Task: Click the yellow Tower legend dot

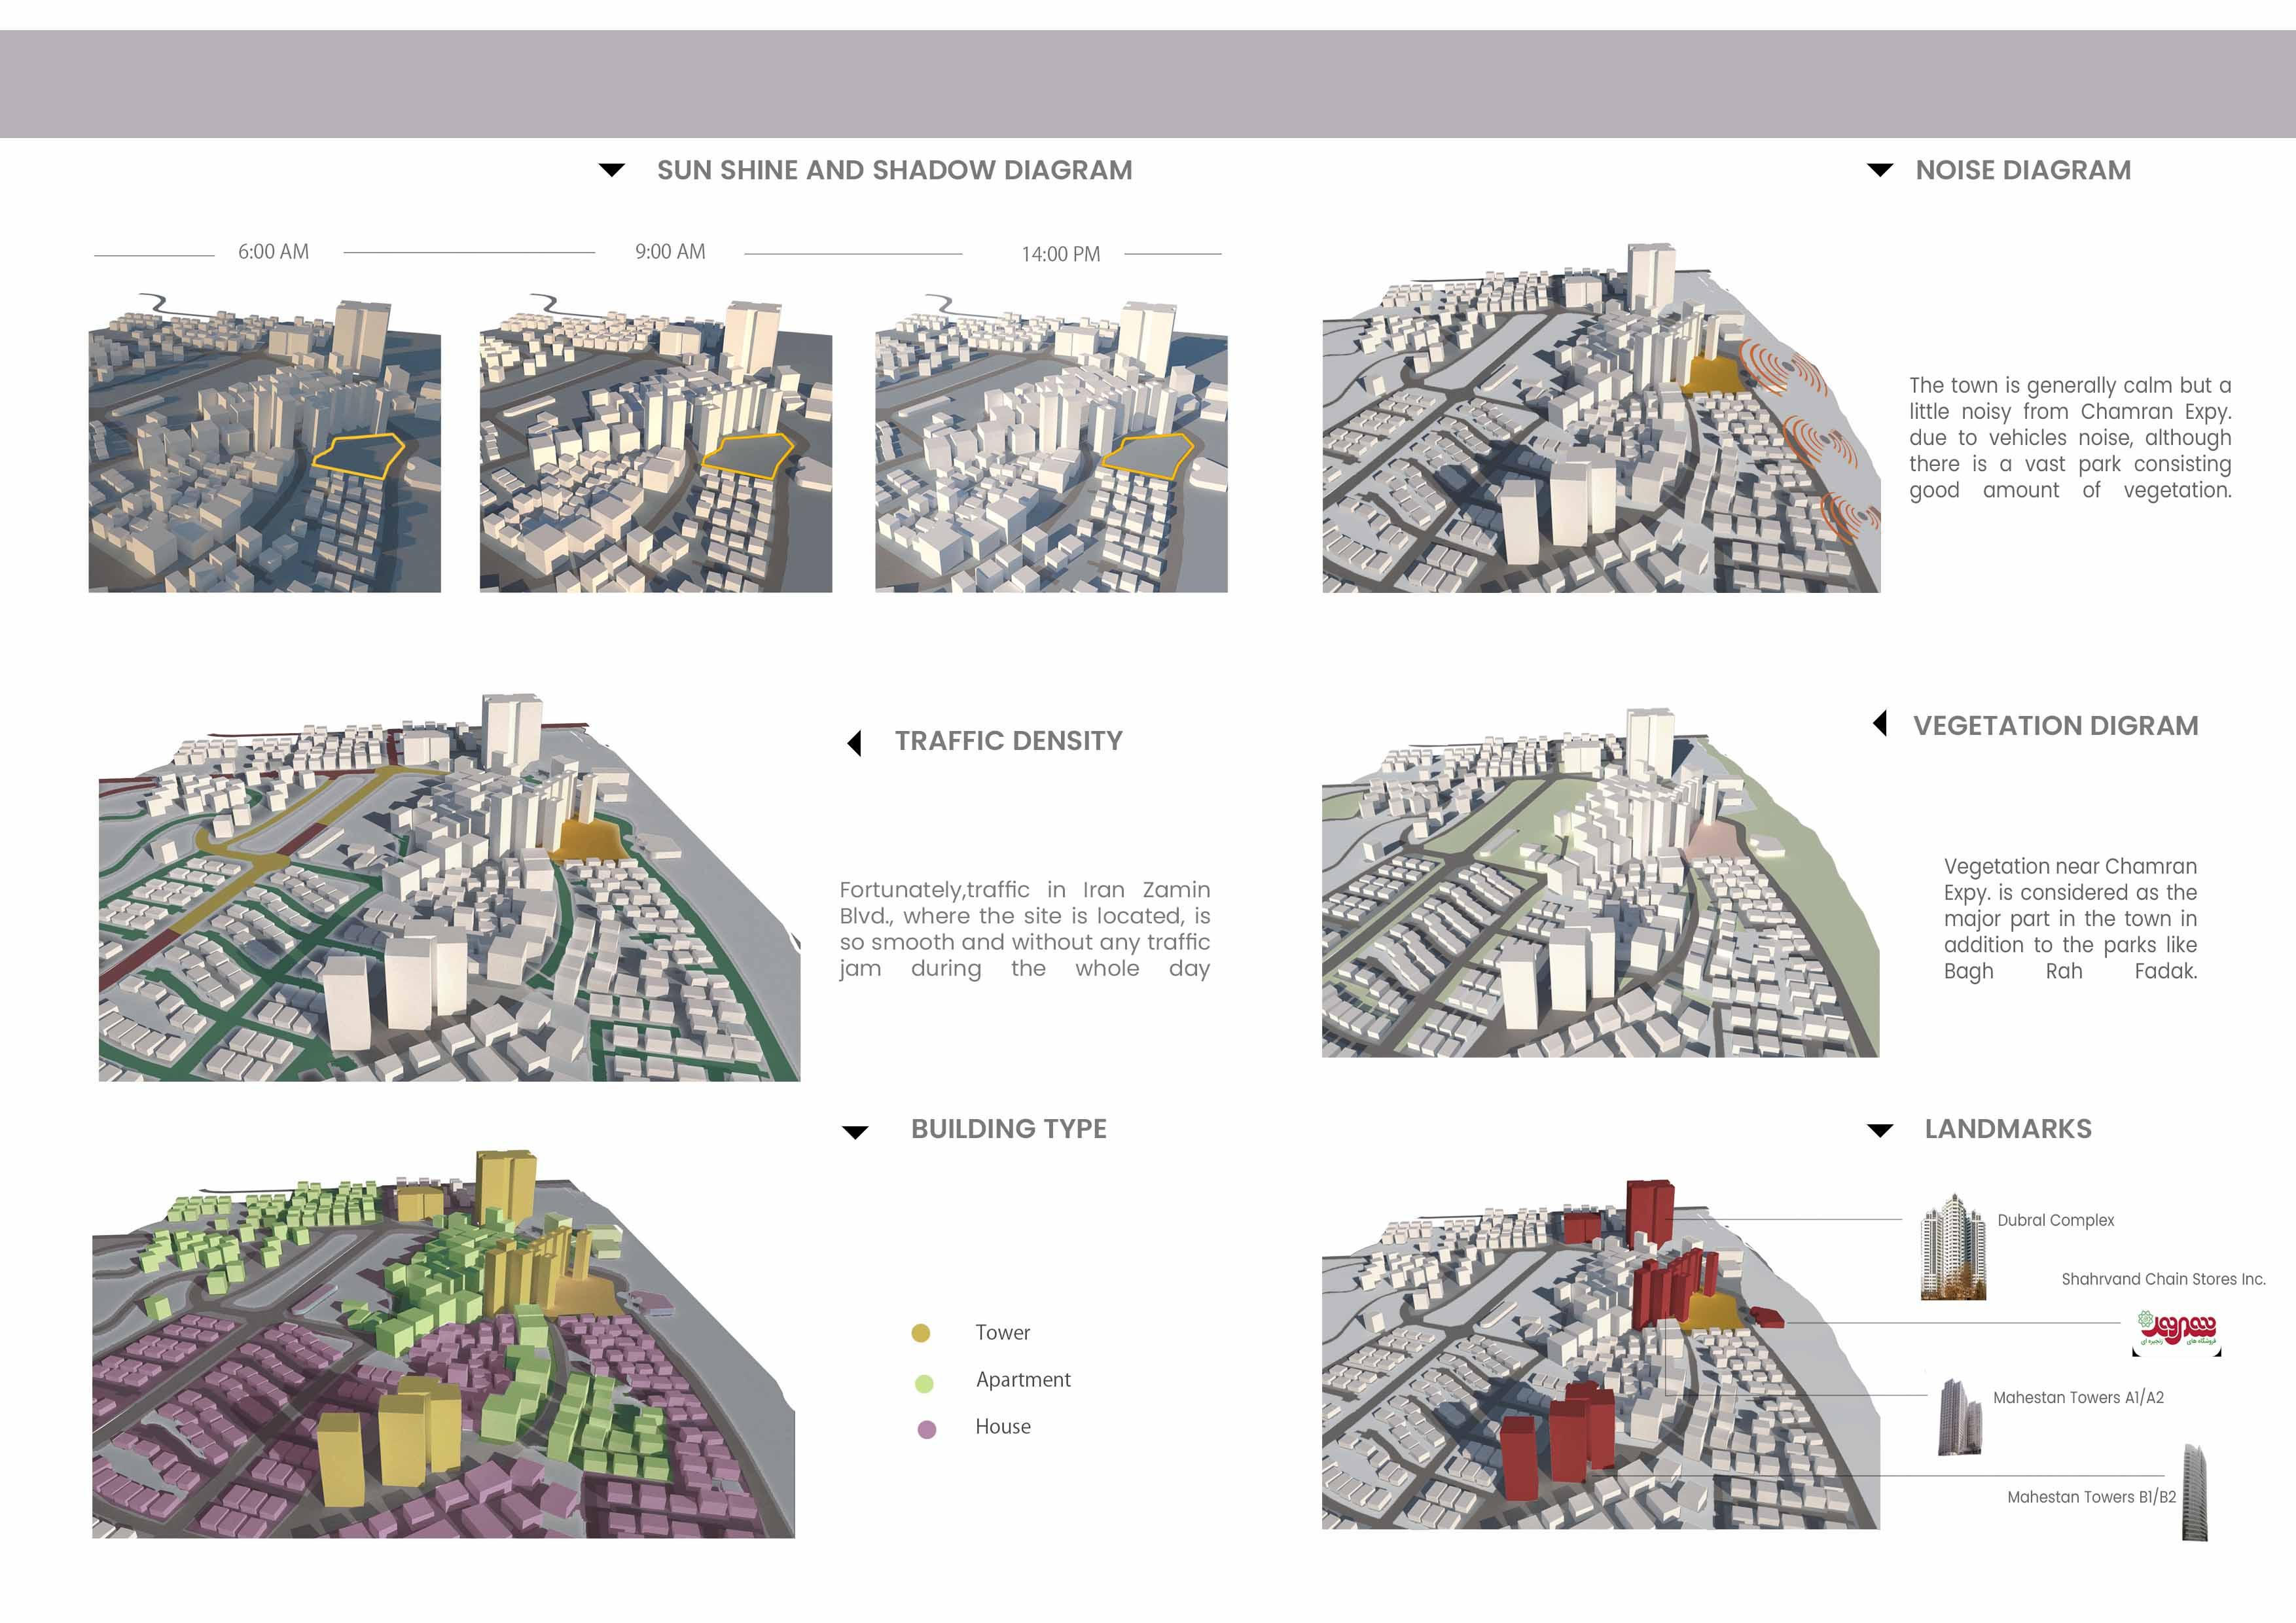Action: [921, 1332]
